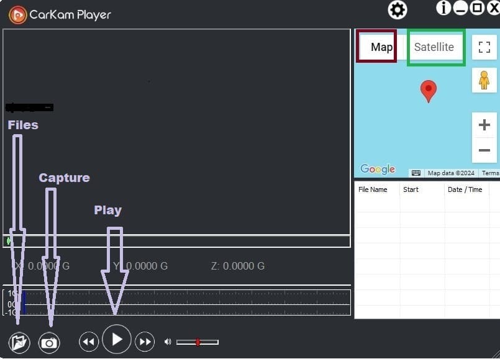Rewind the video playback
Image resolution: width=500 pixels, height=359 pixels.
pyautogui.click(x=89, y=342)
